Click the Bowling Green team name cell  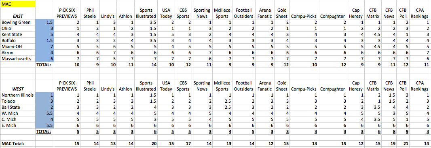pos(18,22)
